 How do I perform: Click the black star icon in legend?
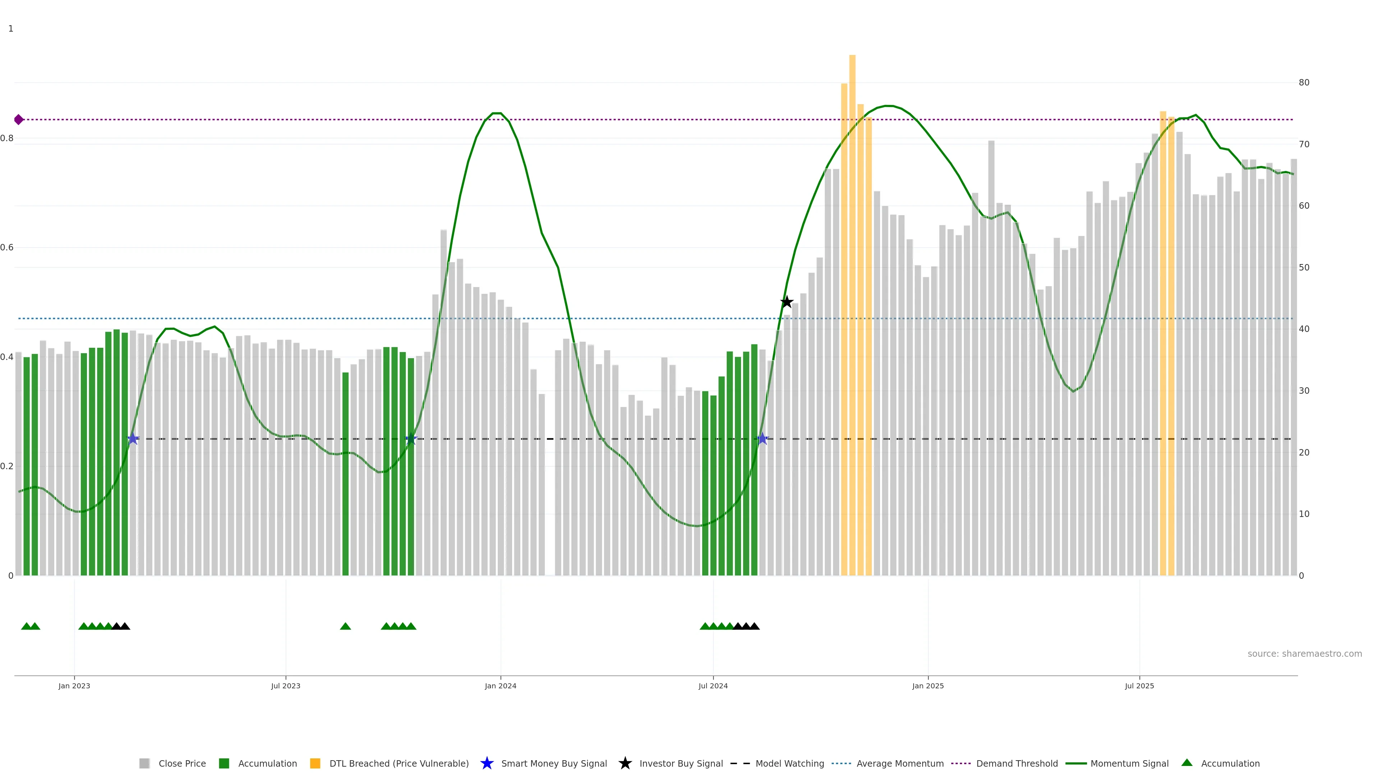[625, 763]
